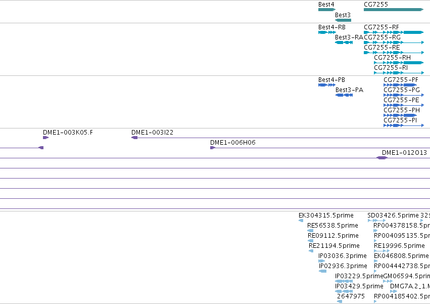
Task: Click clone DME1-012O13
Action: 405,153
